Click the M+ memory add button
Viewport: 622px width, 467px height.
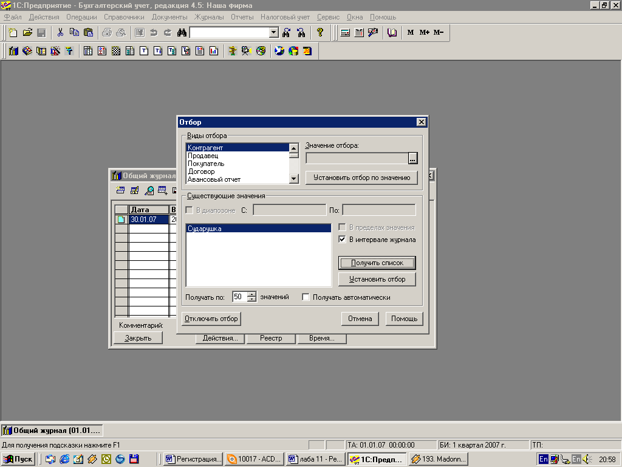425,33
